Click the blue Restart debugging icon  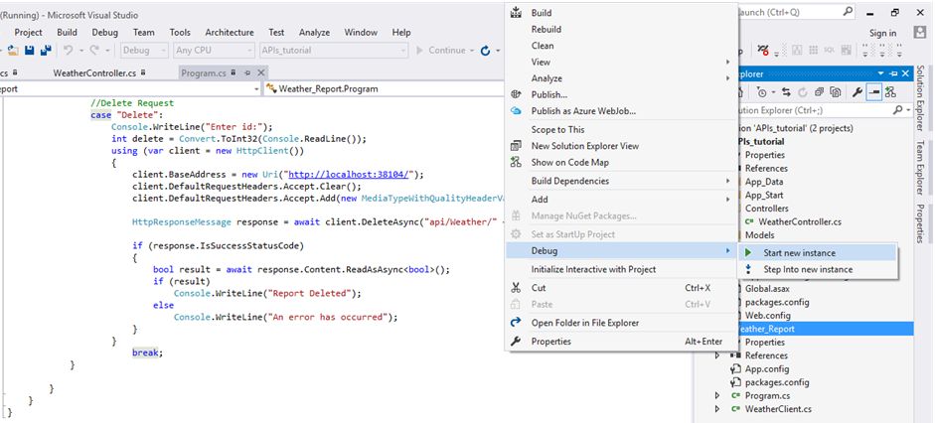[486, 51]
